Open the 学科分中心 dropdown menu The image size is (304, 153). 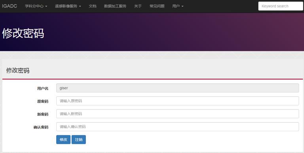36,6
